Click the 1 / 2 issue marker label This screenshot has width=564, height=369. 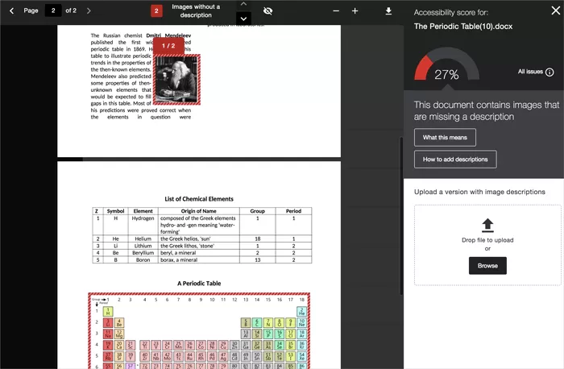click(x=168, y=46)
